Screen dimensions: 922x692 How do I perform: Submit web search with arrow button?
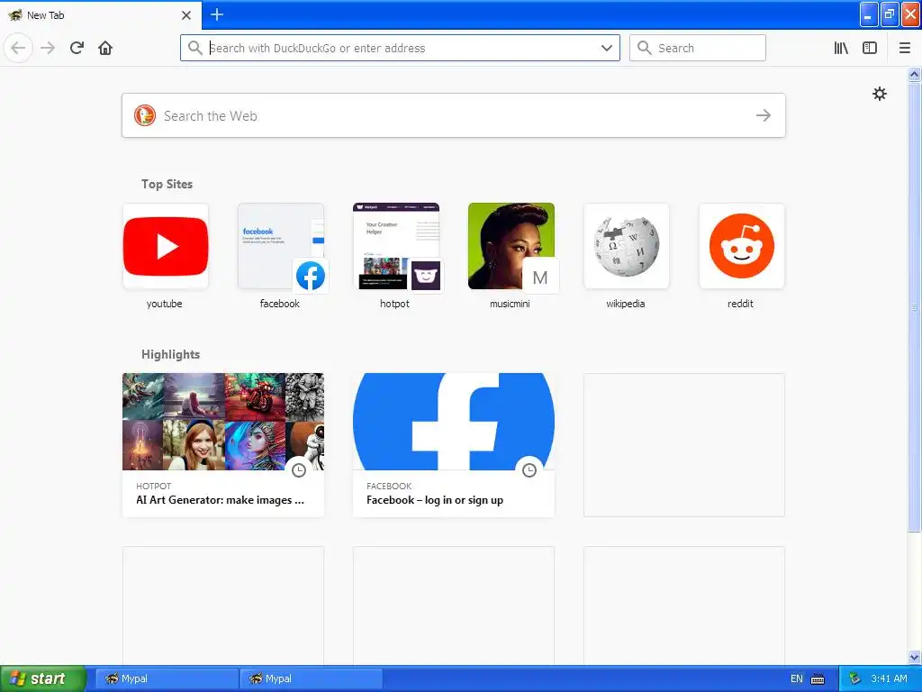click(x=764, y=115)
